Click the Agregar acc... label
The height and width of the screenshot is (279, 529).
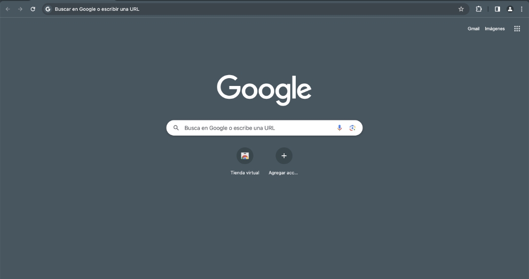coord(283,172)
